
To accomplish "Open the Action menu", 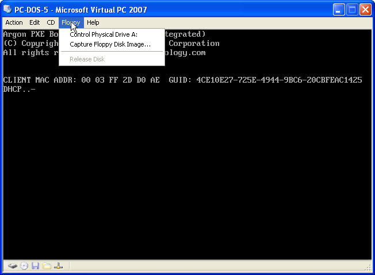I will point(14,23).
